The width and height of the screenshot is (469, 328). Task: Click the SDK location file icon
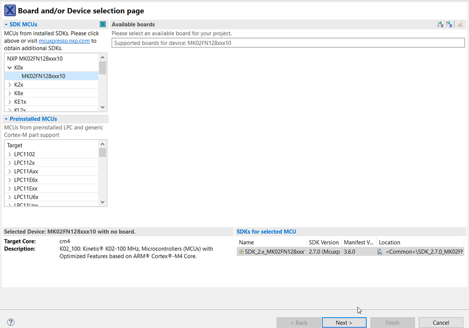click(380, 252)
